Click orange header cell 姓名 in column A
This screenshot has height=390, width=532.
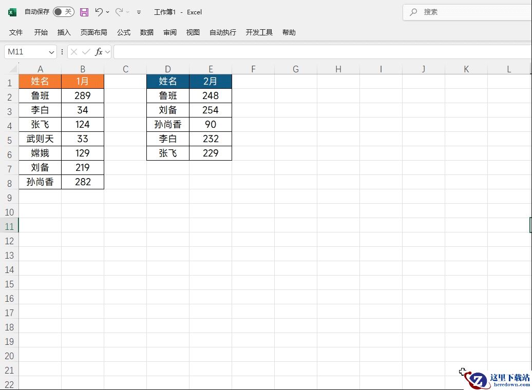pos(40,82)
